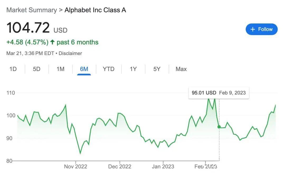This screenshot has height=174, width=285.
Task: Click the 104.72 stock price
Action: pos(28,28)
